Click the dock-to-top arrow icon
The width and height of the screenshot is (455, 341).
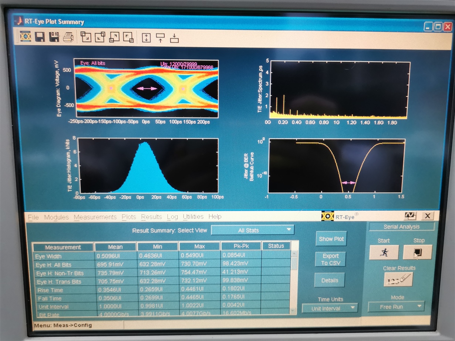tap(160, 37)
